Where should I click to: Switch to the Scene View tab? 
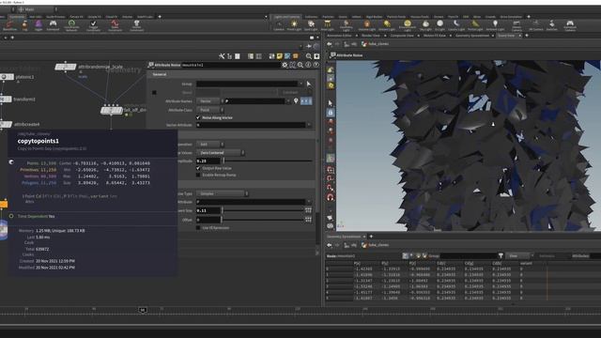click(x=506, y=36)
